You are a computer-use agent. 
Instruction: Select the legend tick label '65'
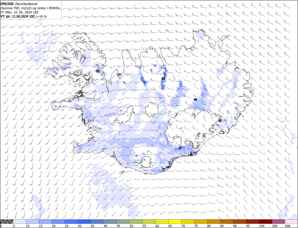click(170, 226)
